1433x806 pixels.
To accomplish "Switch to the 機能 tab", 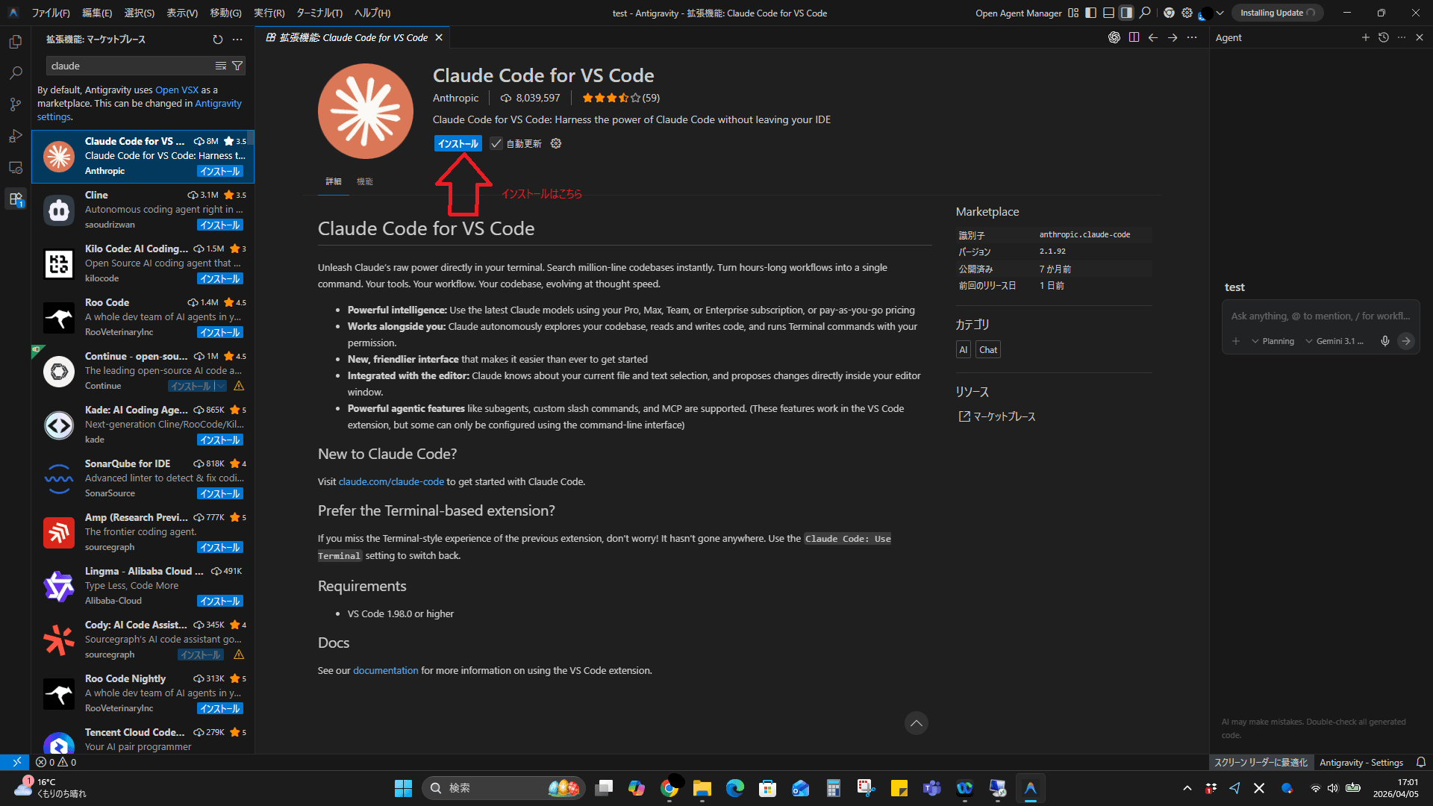I will 364,181.
